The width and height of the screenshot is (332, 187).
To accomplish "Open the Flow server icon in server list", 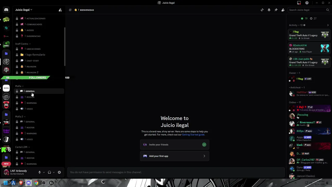I will (x=6, y=123).
